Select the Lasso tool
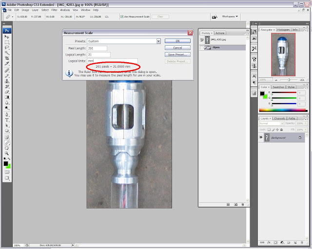 [x=7, y=48]
